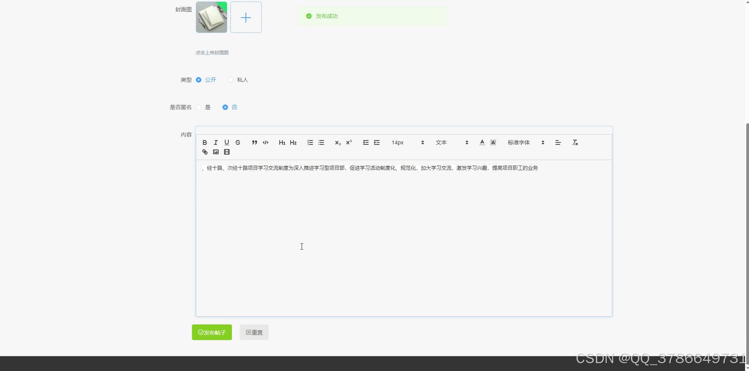Apply subscript formatting
The image size is (749, 371).
coord(338,142)
